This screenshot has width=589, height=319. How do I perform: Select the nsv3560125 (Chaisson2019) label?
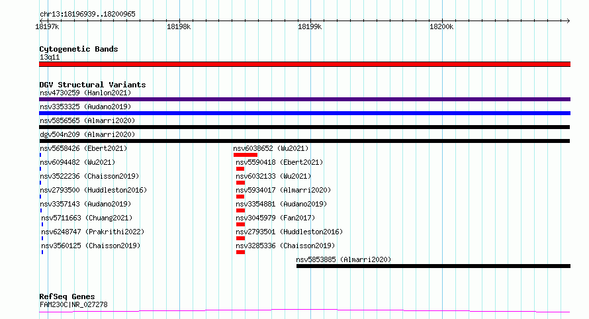pos(91,246)
